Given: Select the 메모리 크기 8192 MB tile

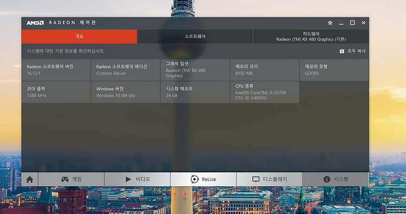Looking at the screenshot, I should (265, 70).
